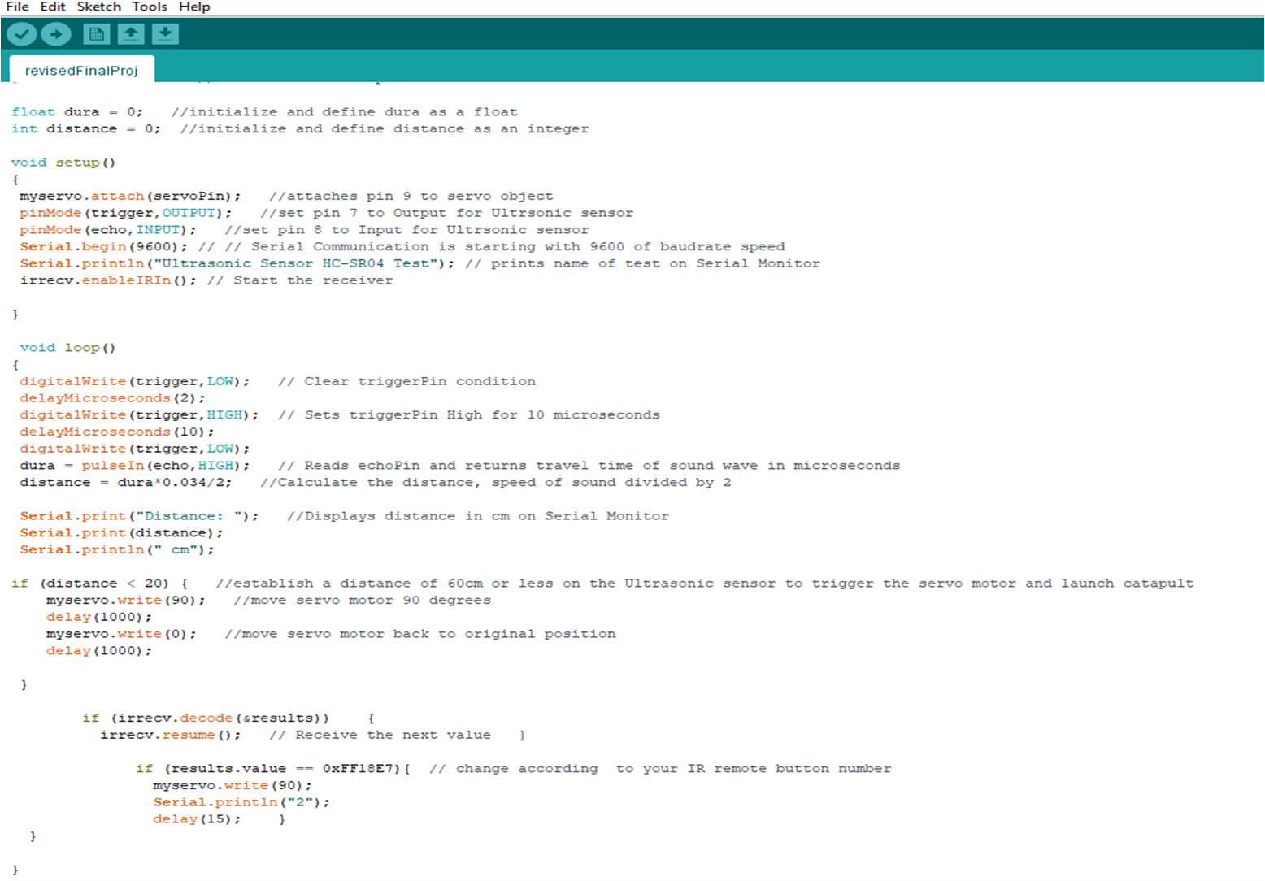Click the '0xFF18E7' hex value
The width and height of the screenshot is (1265, 881).
[358, 769]
